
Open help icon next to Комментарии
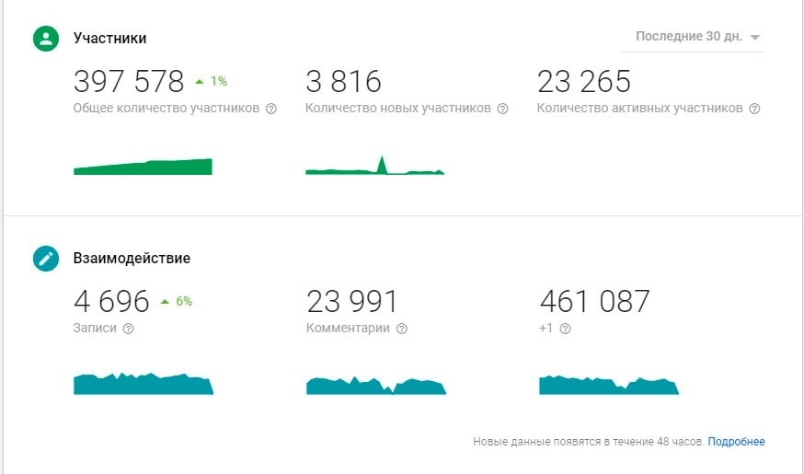coord(402,329)
